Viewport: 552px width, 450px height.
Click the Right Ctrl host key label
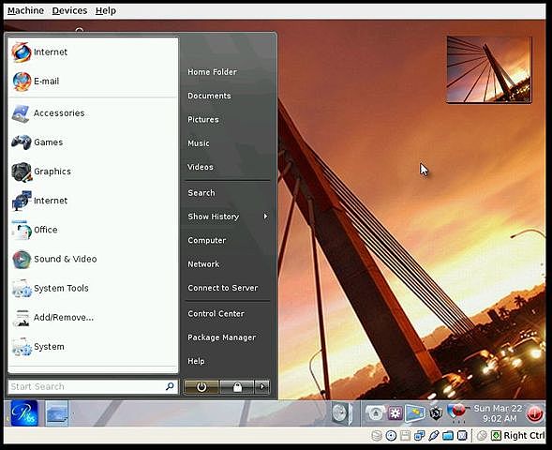click(525, 436)
